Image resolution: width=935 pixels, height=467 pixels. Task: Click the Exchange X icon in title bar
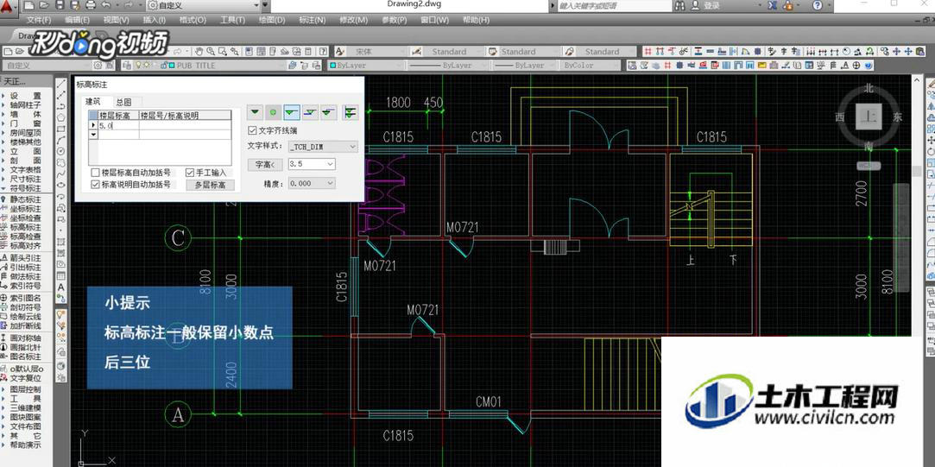772,5
